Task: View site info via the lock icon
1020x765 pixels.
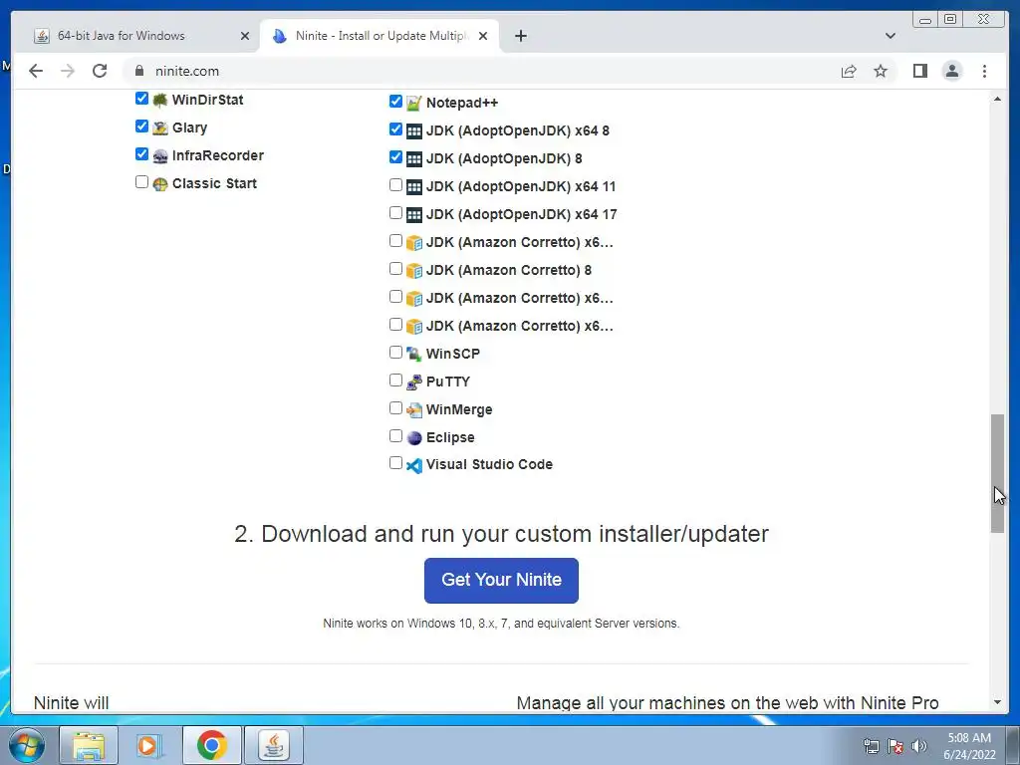Action: pos(138,71)
